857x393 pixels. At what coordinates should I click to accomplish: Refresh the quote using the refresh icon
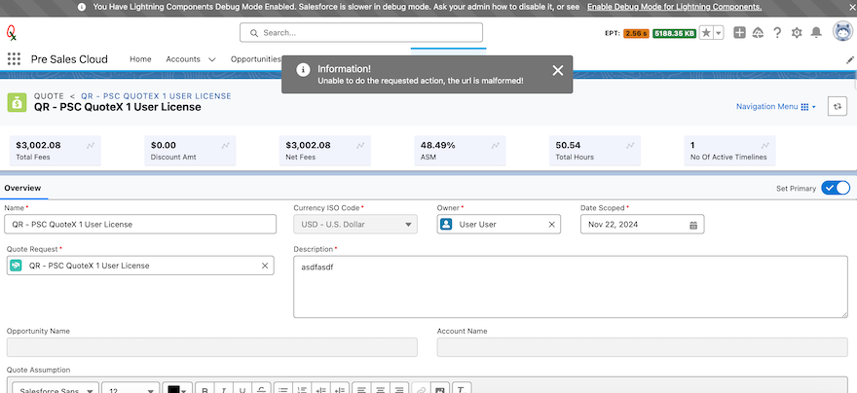click(837, 107)
